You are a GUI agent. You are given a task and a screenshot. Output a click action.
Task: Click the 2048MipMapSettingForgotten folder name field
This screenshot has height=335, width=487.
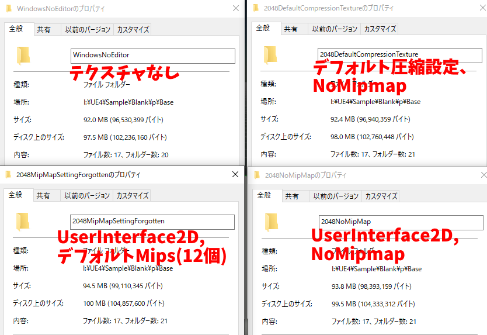[x=152, y=222]
